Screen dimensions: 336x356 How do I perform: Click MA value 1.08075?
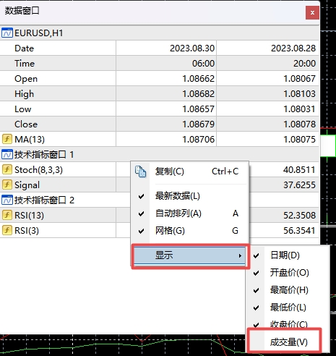299,140
